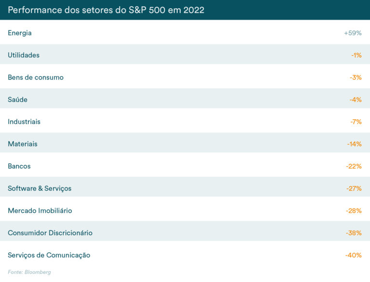Click the -4% value for Saúde

[356, 99]
